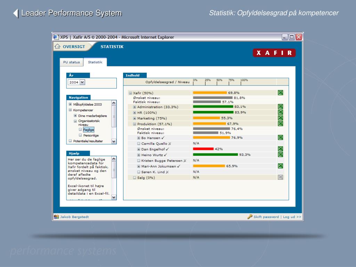Expand the Administration (33,3%) node
Screen dimensions: 356x267
(135, 107)
